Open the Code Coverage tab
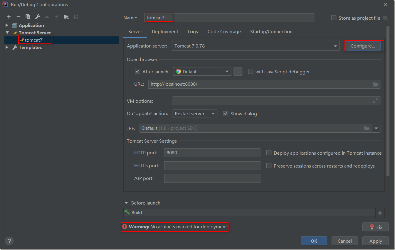The width and height of the screenshot is (395, 250). pos(224,32)
